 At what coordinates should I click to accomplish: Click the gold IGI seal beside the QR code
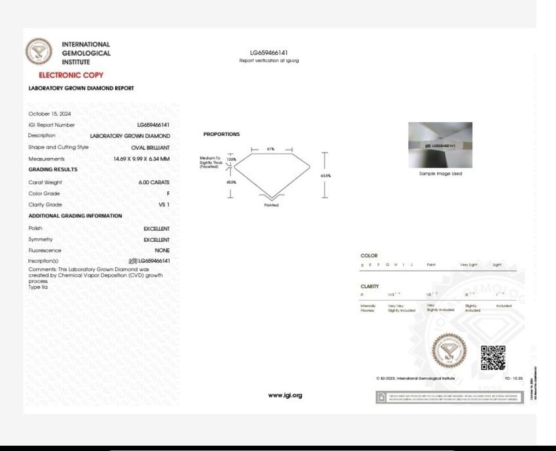coord(449,351)
